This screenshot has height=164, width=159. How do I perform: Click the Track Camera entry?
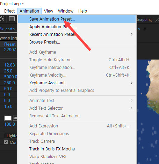tap(77, 141)
